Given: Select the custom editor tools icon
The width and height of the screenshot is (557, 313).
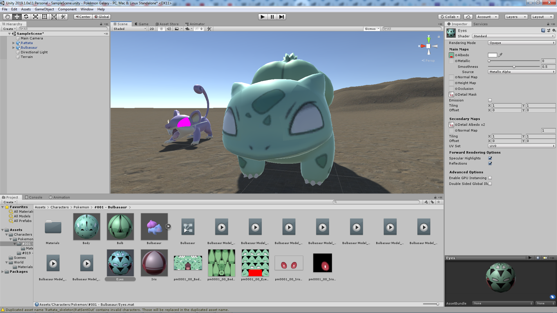Looking at the screenshot, I should [63, 17].
